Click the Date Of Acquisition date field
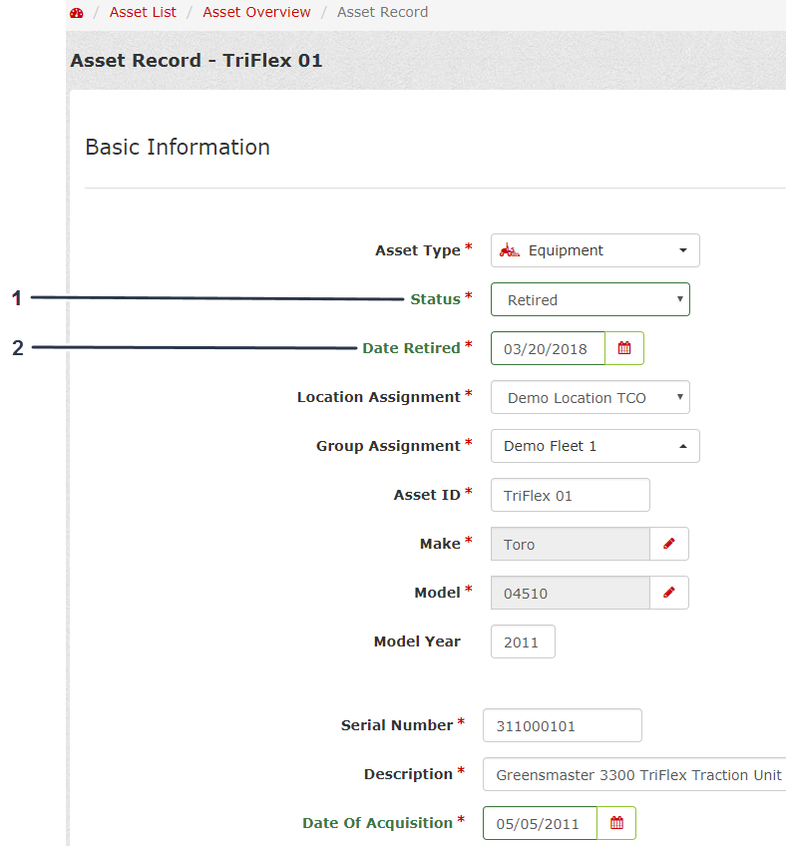 coord(540,823)
